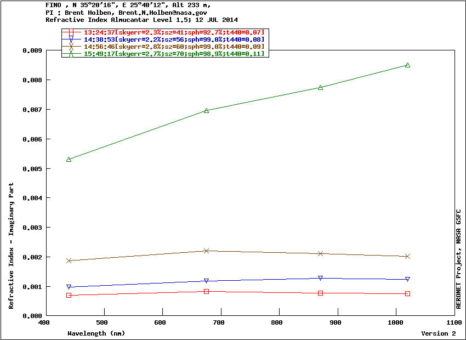The height and width of the screenshot is (340, 466).
Task: Click the blue inverted triangle at 440 nm
Action: [x=69, y=287]
